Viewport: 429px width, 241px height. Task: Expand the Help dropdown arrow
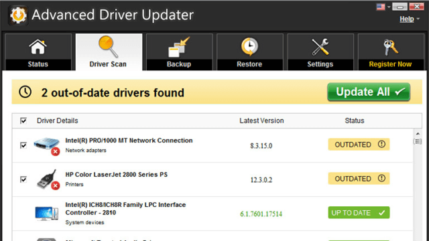(x=418, y=19)
